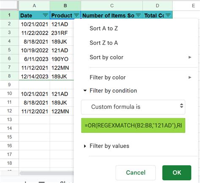Select cell with date 6/11/2023
This screenshot has width=200, height=183.
(x=34, y=59)
